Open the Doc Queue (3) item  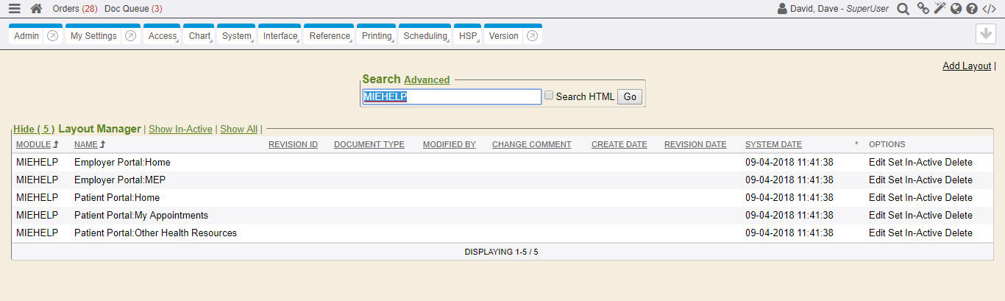(133, 9)
